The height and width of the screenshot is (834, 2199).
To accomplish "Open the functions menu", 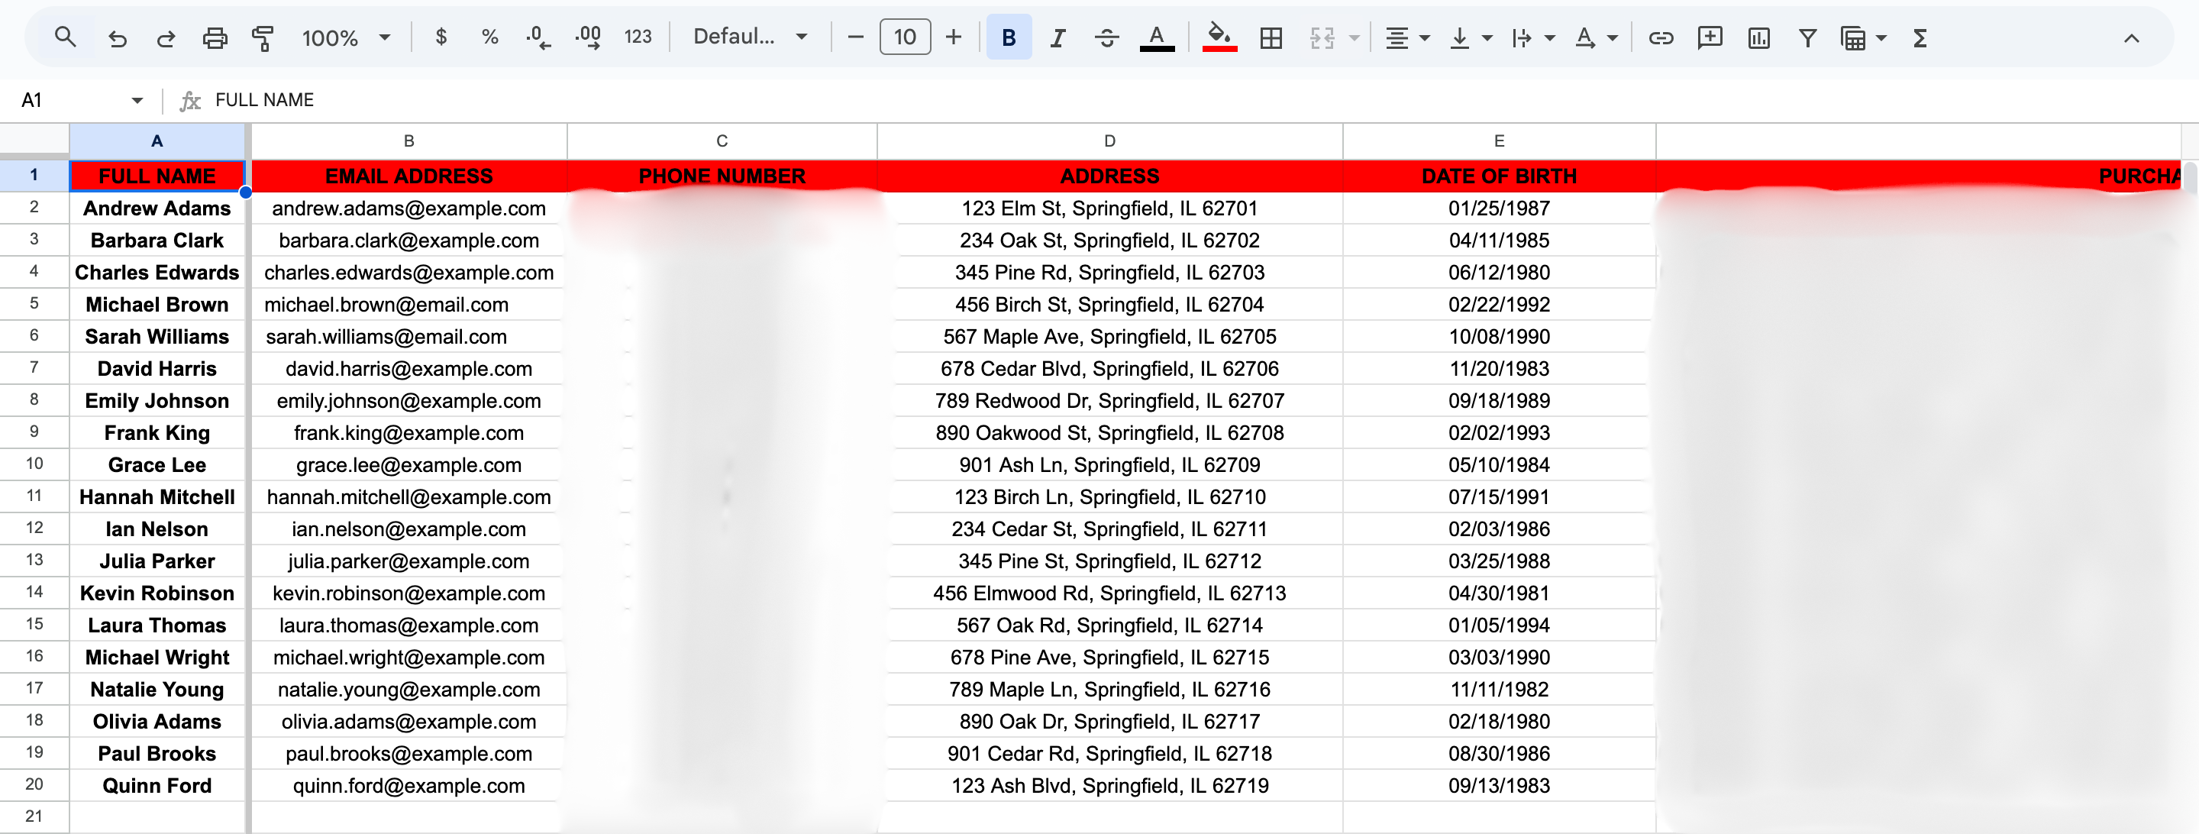I will (1920, 37).
